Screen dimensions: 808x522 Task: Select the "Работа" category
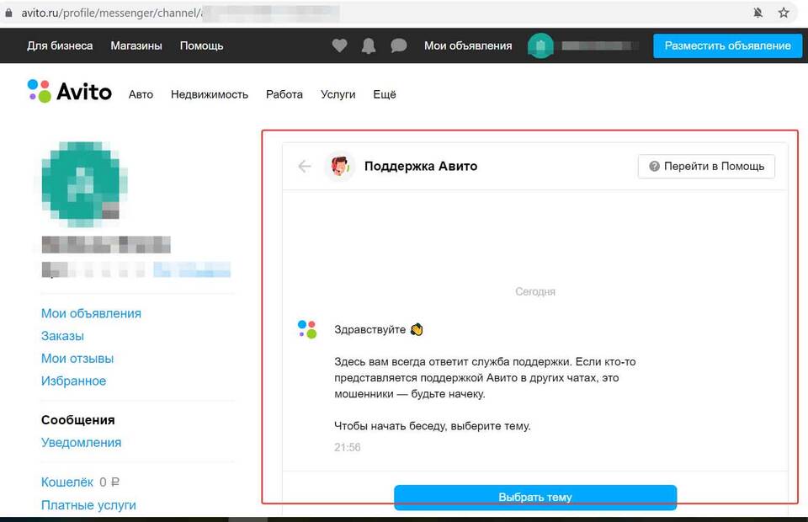(x=284, y=94)
